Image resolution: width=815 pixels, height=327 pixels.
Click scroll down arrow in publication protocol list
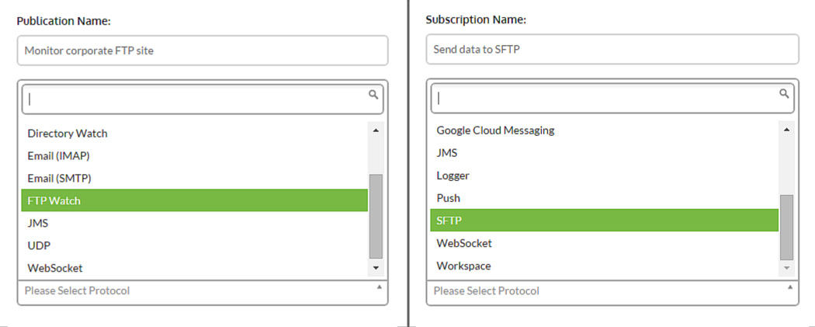[x=376, y=268]
